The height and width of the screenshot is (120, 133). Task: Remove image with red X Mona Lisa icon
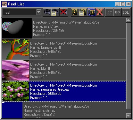(100, 12)
